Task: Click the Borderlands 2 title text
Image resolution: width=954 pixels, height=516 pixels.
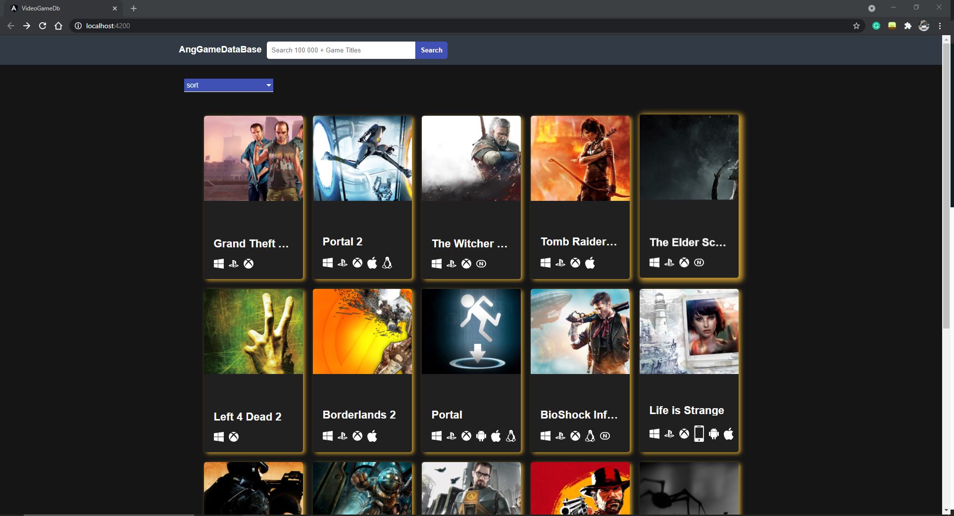Action: pyautogui.click(x=359, y=415)
